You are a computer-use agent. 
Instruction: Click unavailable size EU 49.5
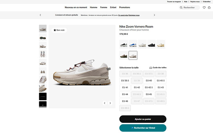(125, 108)
